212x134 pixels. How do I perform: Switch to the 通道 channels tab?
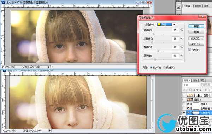point(195,80)
